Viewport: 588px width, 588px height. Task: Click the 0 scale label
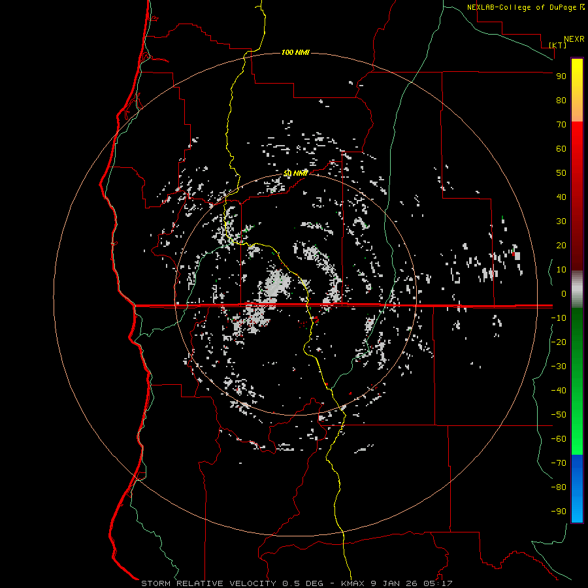click(564, 293)
